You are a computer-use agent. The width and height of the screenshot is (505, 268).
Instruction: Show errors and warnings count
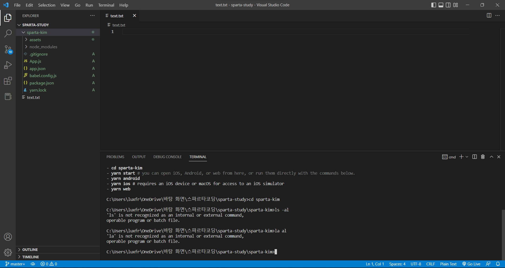click(49, 264)
